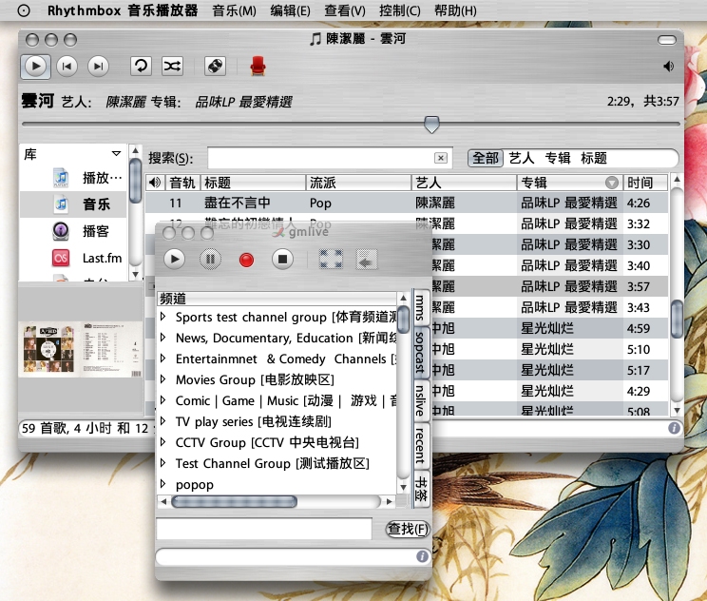Click the song position slider handle
The height and width of the screenshot is (601, 707).
pyautogui.click(x=431, y=124)
